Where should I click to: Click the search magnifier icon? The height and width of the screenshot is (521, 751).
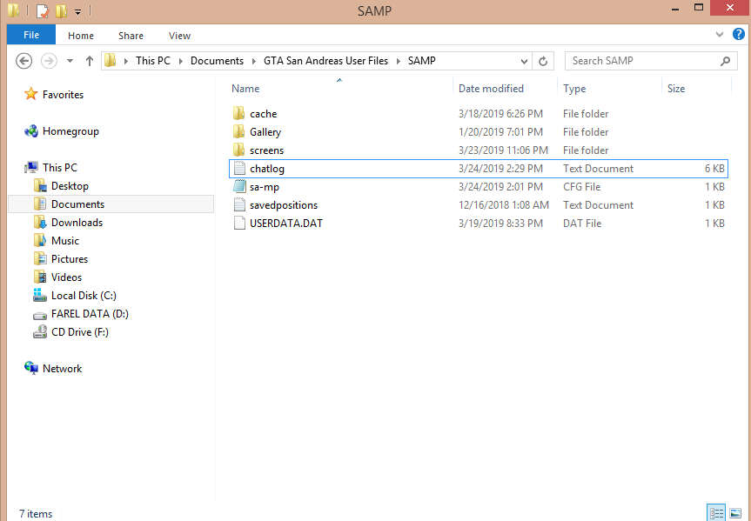pyautogui.click(x=726, y=61)
